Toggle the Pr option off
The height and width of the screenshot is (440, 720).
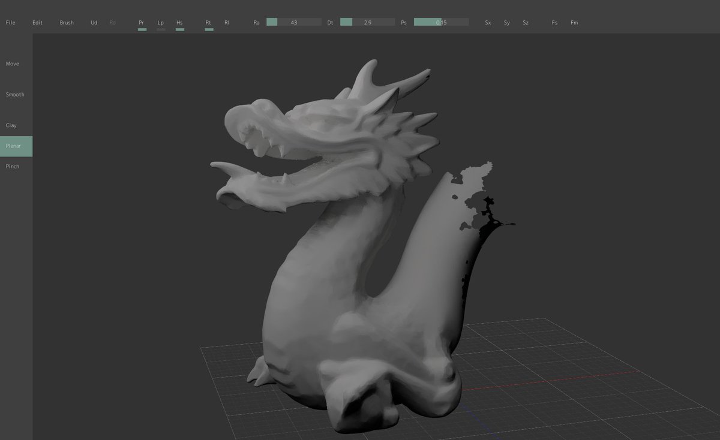142,22
